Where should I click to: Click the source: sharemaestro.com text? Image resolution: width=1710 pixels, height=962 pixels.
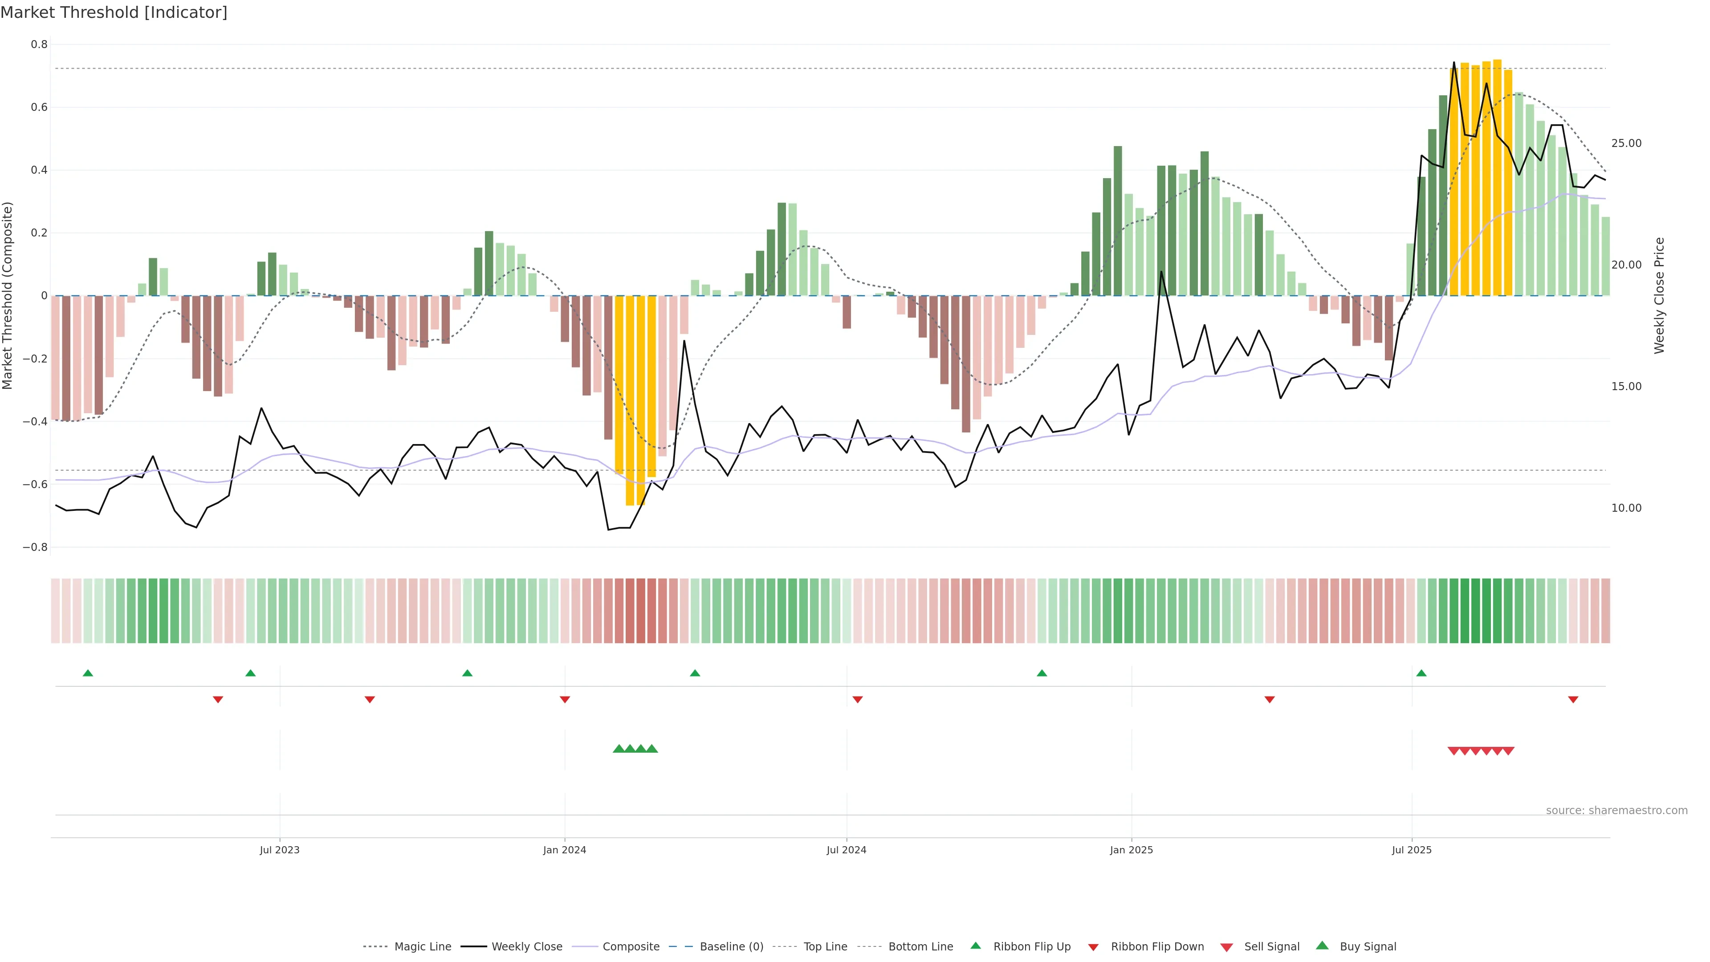tap(1616, 810)
